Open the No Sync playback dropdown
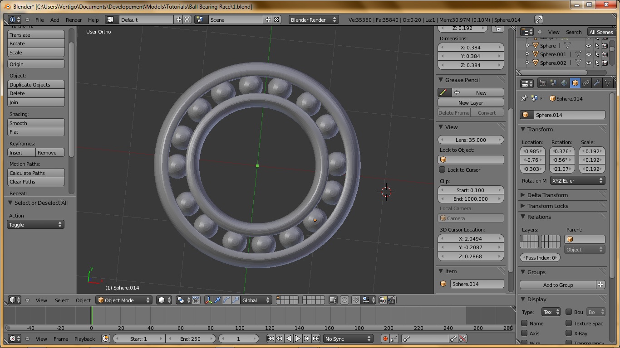 point(348,338)
